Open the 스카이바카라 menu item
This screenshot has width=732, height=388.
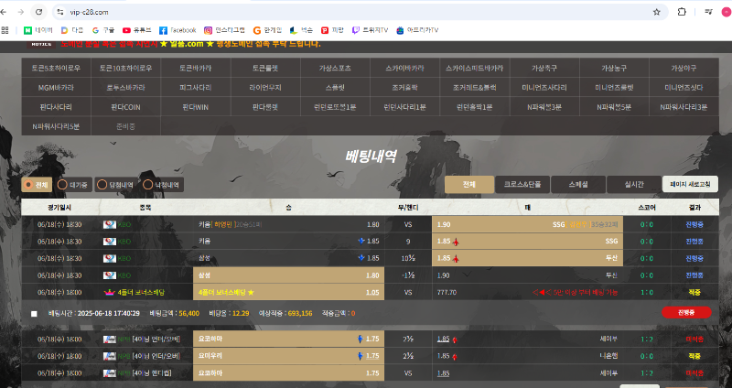point(404,68)
